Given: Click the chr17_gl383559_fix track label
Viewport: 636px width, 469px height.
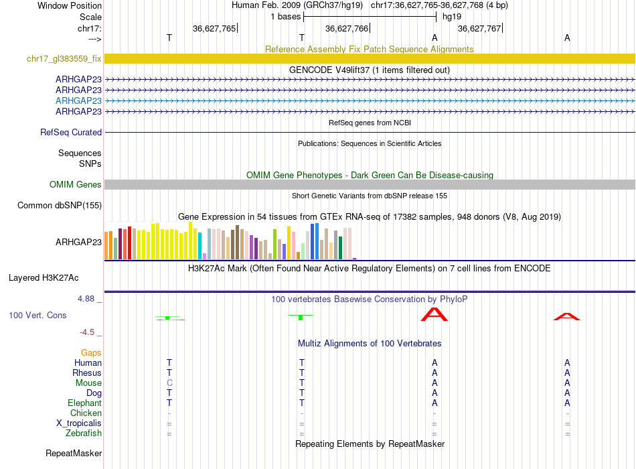Looking at the screenshot, I should (64, 59).
